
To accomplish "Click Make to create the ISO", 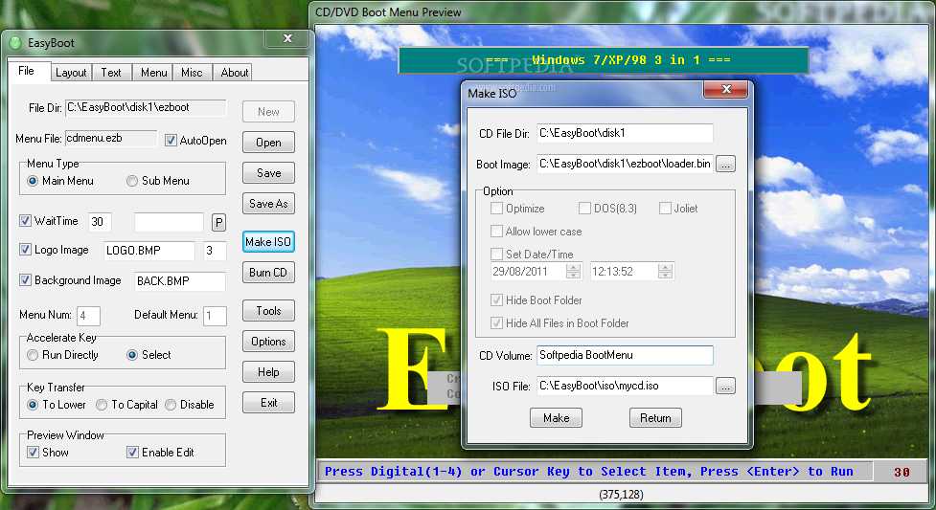I will click(556, 418).
